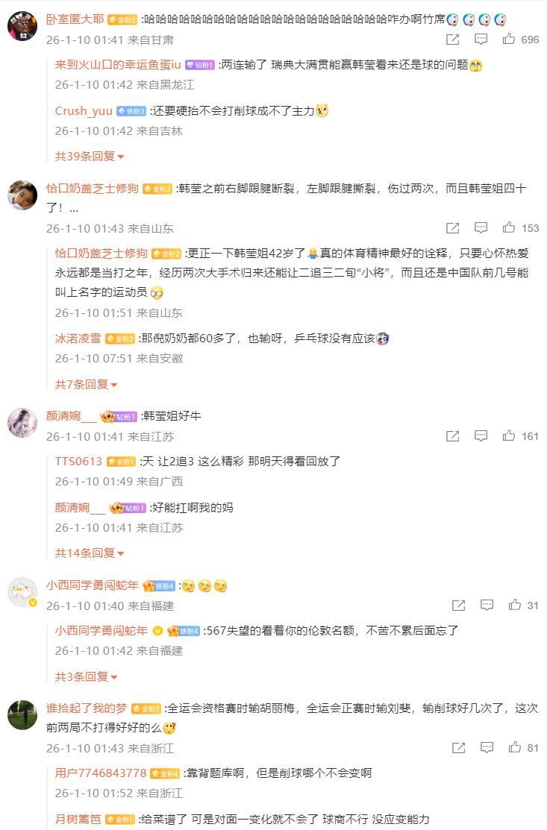Forward 颜清婉___'s comment
This screenshot has width=547, height=830.
coord(452,436)
